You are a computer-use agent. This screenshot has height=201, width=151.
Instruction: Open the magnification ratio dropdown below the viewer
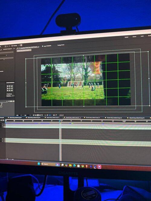coord(19,115)
